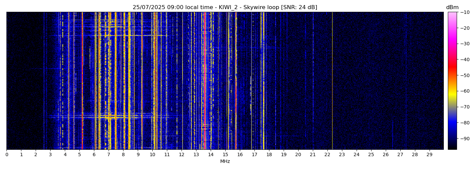Click the spectrogram title text at top
Screen dimensions: 475x169
(x=225, y=7)
